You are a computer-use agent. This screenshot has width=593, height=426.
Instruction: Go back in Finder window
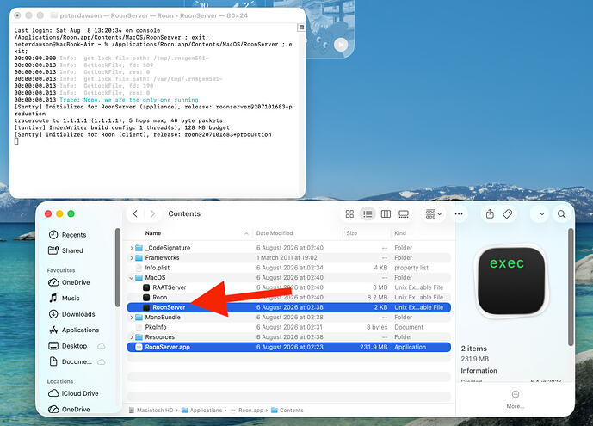tap(135, 214)
